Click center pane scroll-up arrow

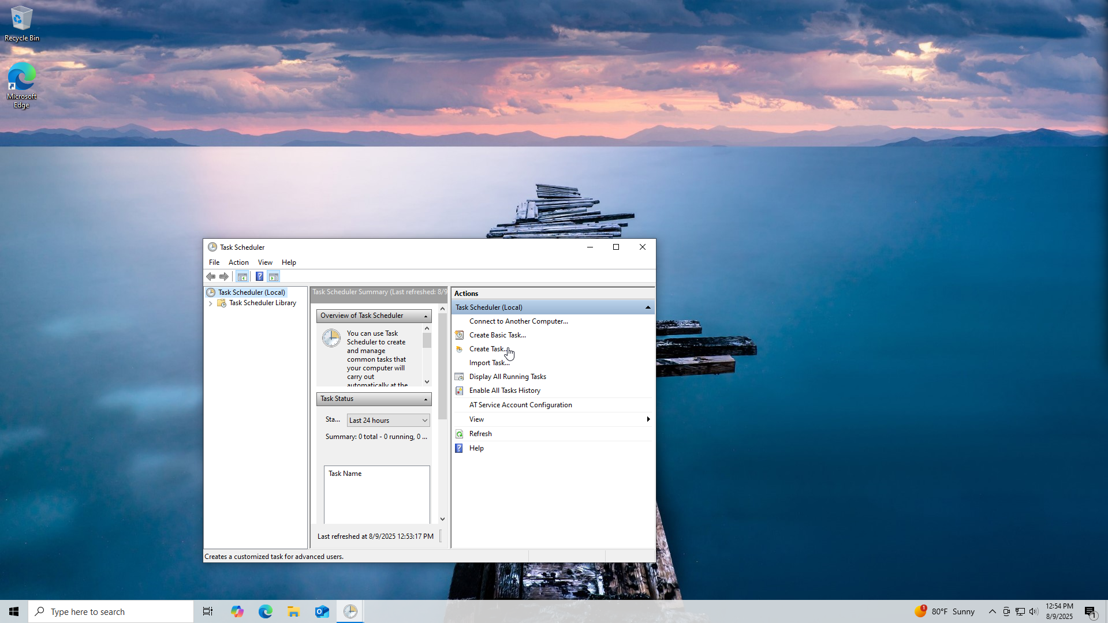coord(442,309)
